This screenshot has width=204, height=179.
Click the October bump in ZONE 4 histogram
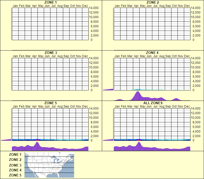176,99
